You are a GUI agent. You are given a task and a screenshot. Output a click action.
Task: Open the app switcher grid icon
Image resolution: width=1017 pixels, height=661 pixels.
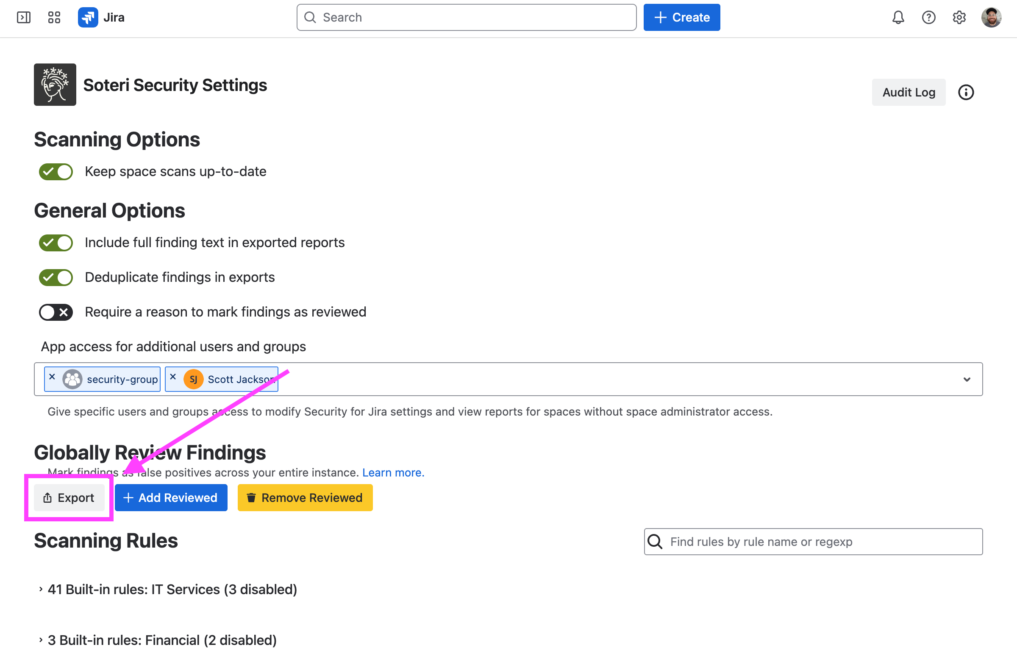54,17
